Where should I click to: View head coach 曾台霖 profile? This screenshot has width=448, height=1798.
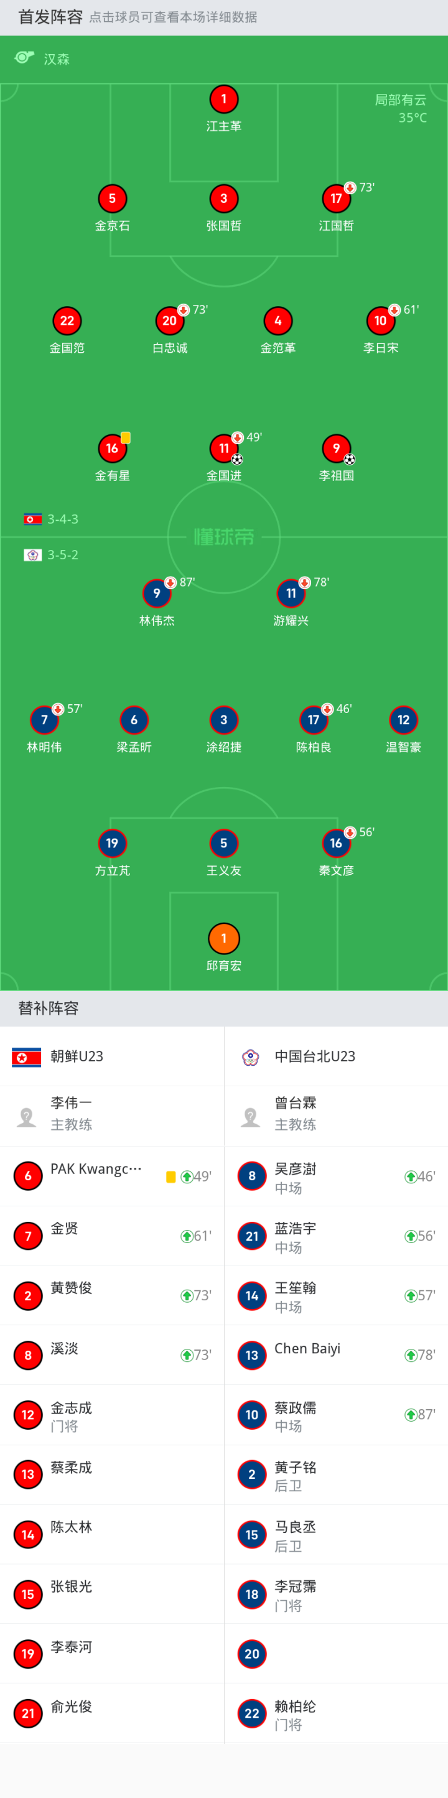[337, 1116]
